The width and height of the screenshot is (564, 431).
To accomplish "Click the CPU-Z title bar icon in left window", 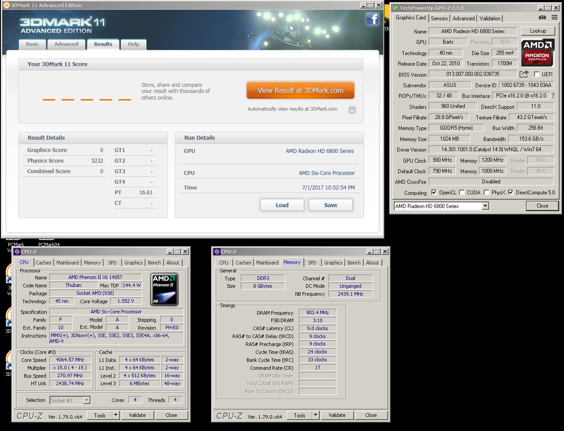I will [x=17, y=252].
